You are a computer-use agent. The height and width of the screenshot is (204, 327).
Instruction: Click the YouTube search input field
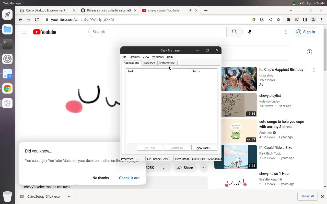click(157, 32)
